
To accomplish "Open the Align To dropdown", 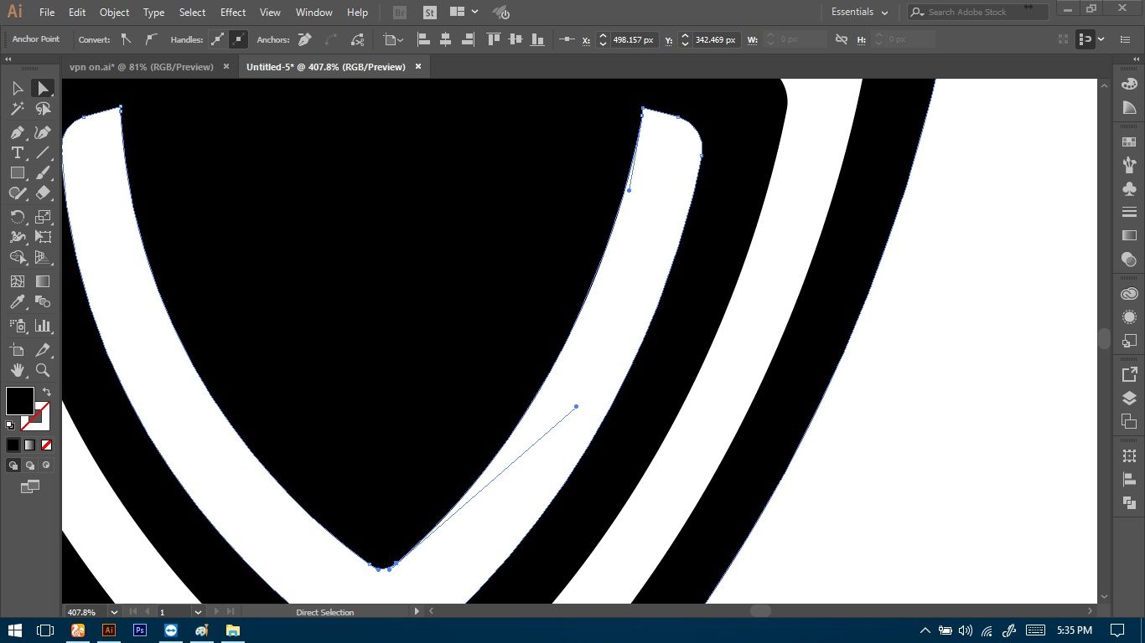I will (x=393, y=39).
